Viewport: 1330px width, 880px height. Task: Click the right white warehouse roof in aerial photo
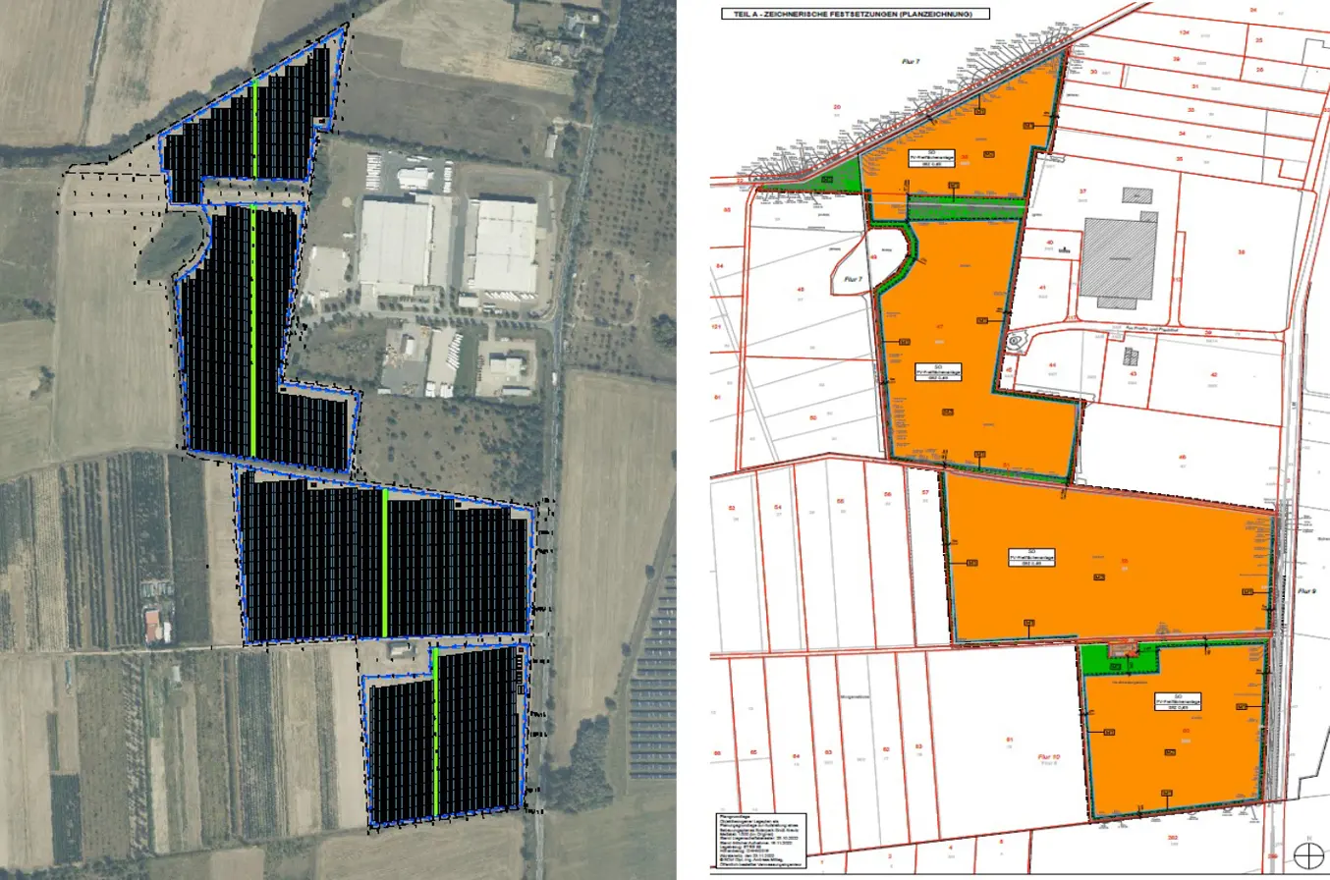pos(502,247)
